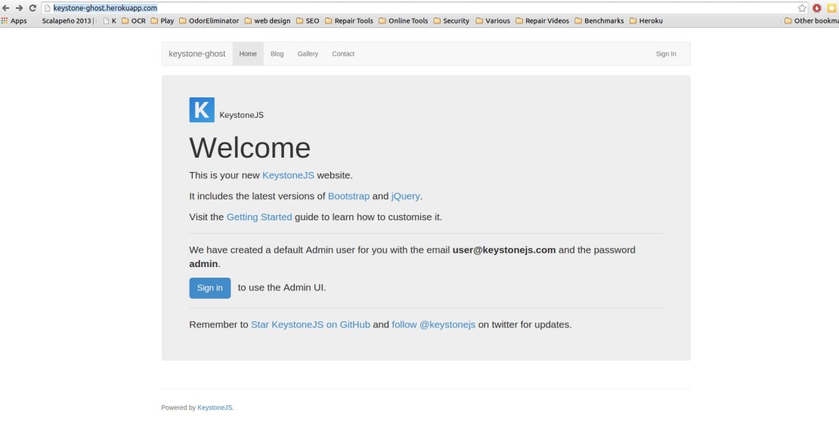Switch to the Blog nav tab

pos(277,54)
